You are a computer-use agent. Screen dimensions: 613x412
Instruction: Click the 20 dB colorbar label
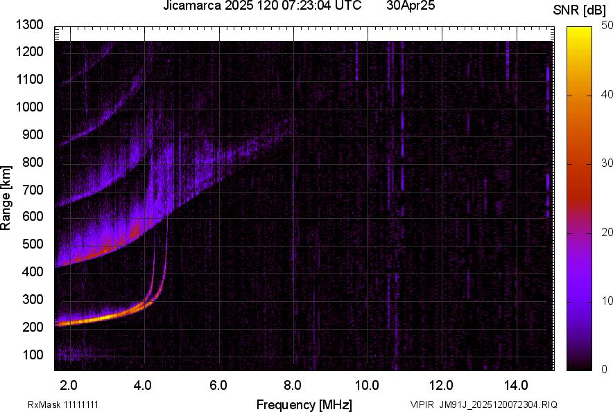pos(607,233)
